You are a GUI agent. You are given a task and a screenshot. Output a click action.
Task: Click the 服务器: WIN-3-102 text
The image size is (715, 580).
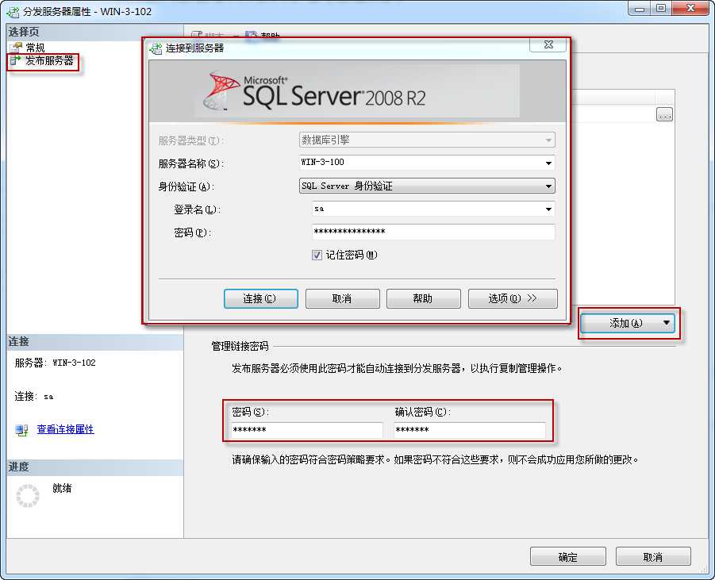tap(55, 363)
